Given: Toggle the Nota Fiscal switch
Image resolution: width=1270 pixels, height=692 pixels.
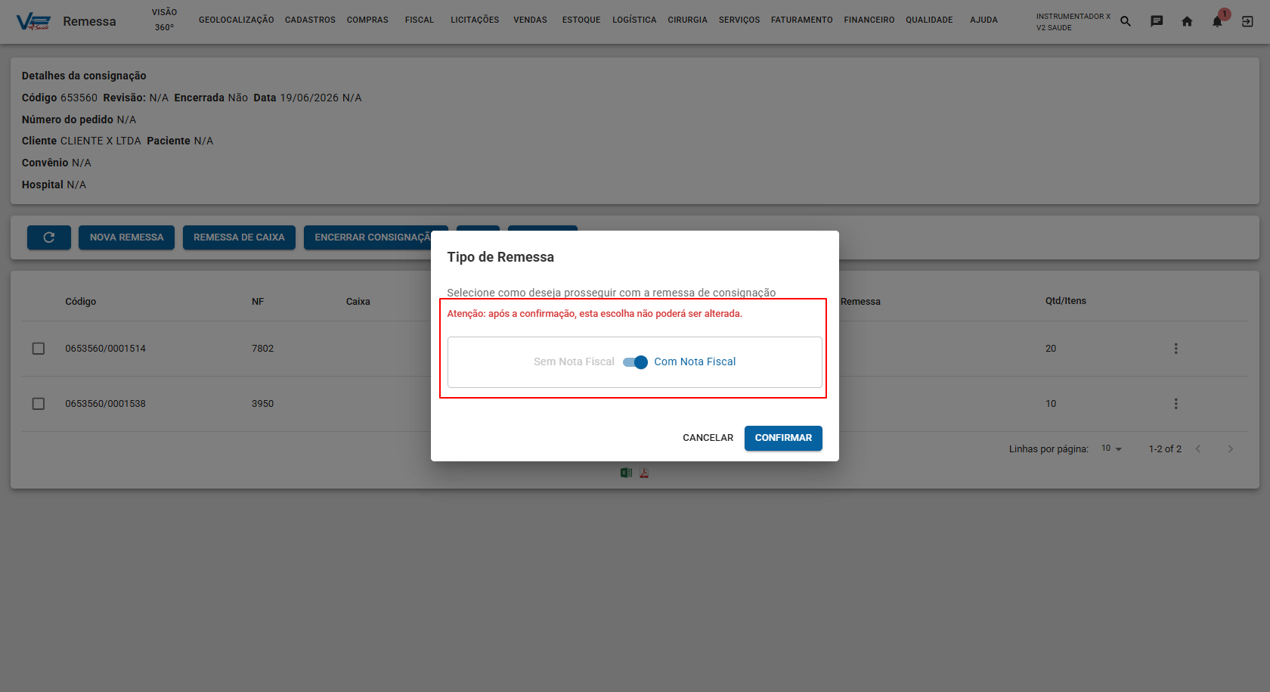Looking at the screenshot, I should [635, 362].
